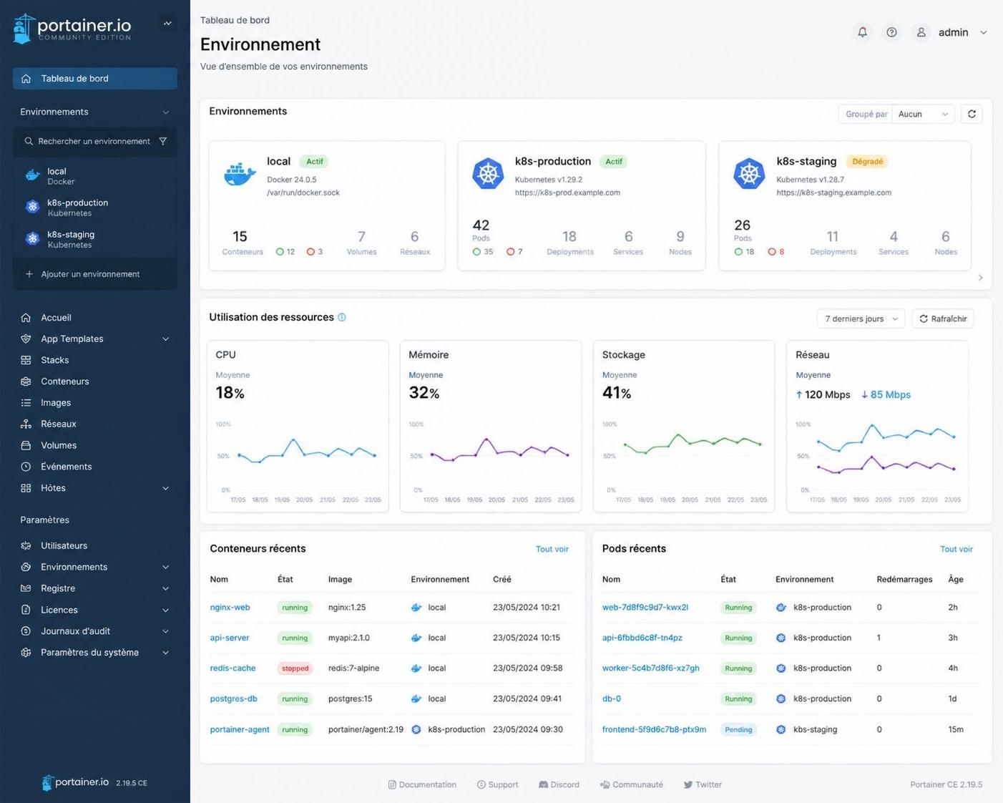This screenshot has width=1003, height=803.
Task: Click the Utilisateurs icon under Paramètres
Action: tap(26, 545)
